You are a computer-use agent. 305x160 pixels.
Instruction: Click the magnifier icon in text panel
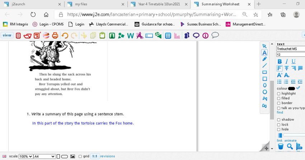pyautogui.click(x=290, y=146)
